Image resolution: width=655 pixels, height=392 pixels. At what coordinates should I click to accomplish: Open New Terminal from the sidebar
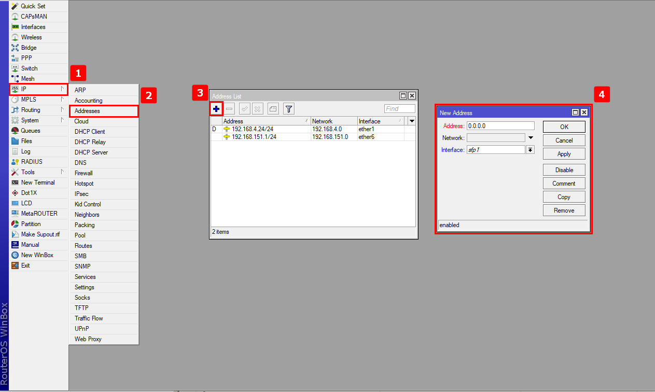37,183
